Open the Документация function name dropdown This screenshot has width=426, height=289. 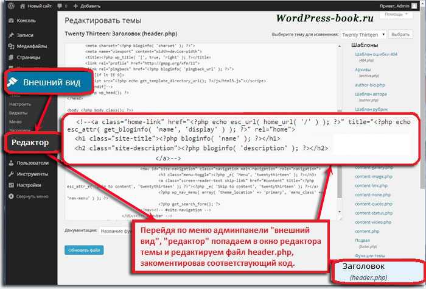(116, 231)
